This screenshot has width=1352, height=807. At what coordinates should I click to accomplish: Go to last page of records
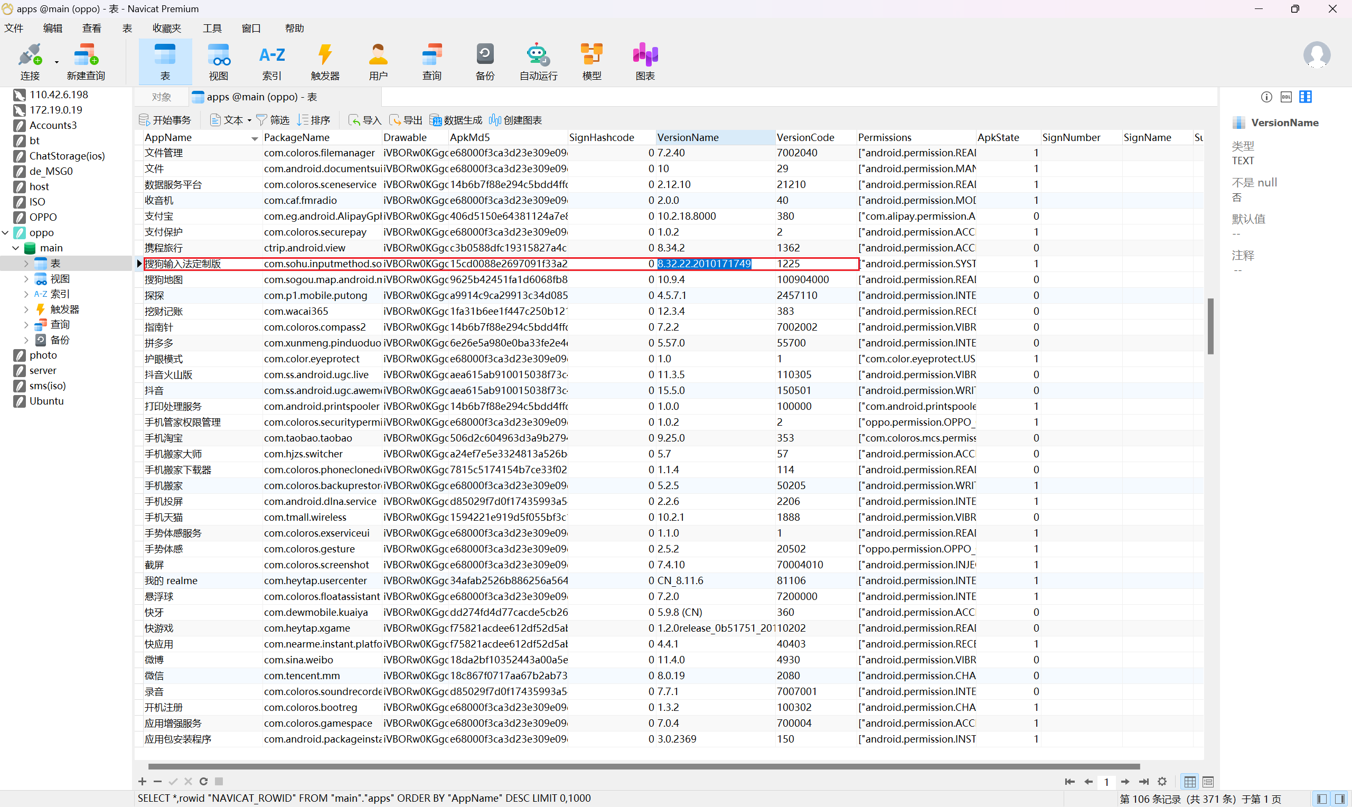1144,782
